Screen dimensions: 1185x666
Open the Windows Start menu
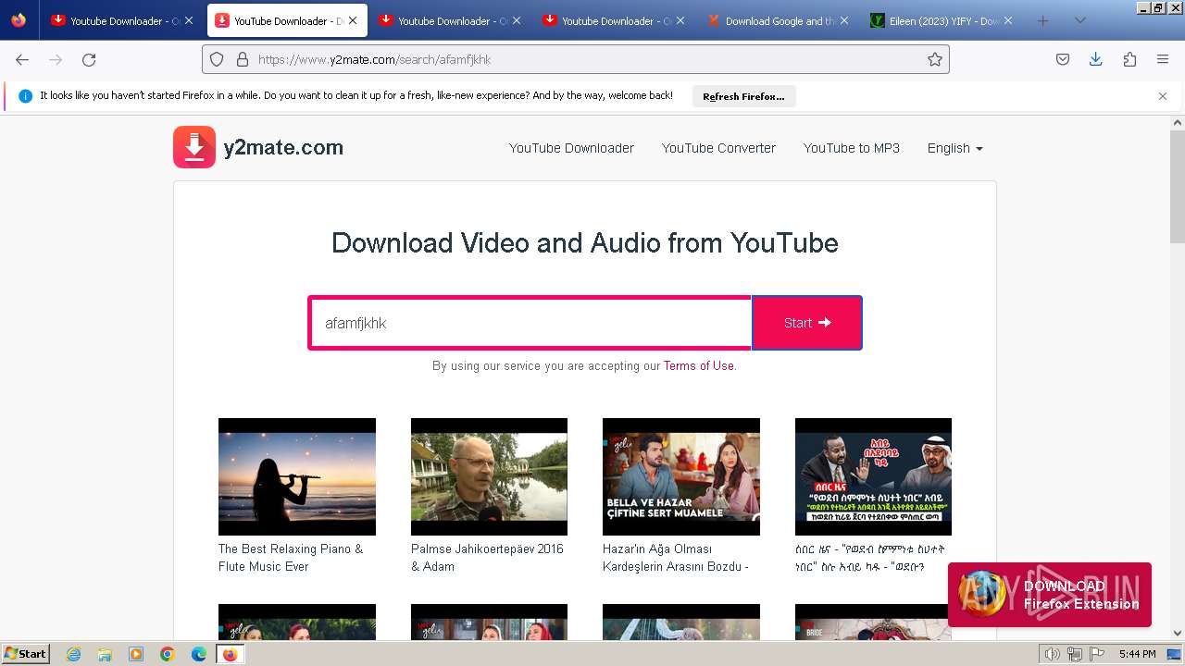(25, 654)
